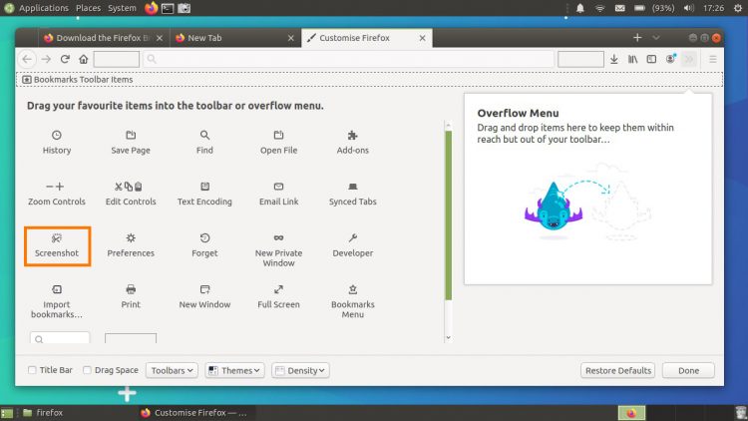Click the Zoom Controls item
This screenshot has height=421, width=748.
click(x=56, y=195)
